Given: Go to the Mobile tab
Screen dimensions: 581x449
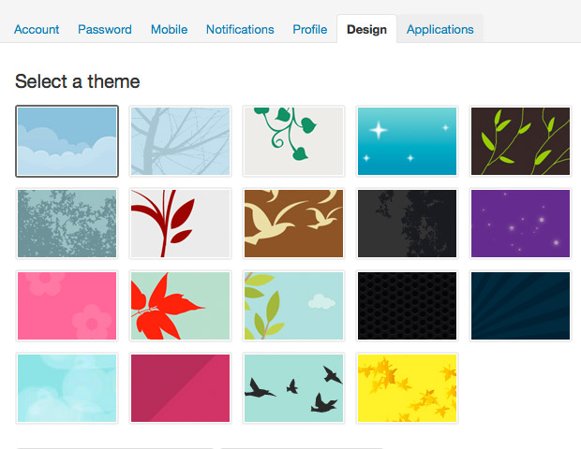Looking at the screenshot, I should pyautogui.click(x=169, y=29).
